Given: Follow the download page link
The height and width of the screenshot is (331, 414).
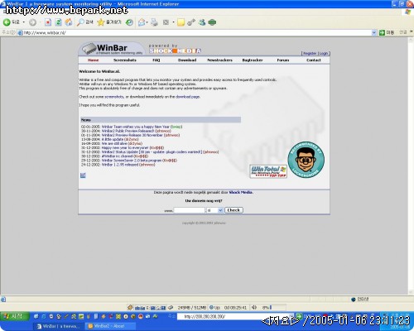Looking at the screenshot, I should [187, 97].
